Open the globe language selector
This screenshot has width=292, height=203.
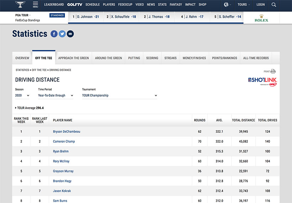[x=227, y=5]
